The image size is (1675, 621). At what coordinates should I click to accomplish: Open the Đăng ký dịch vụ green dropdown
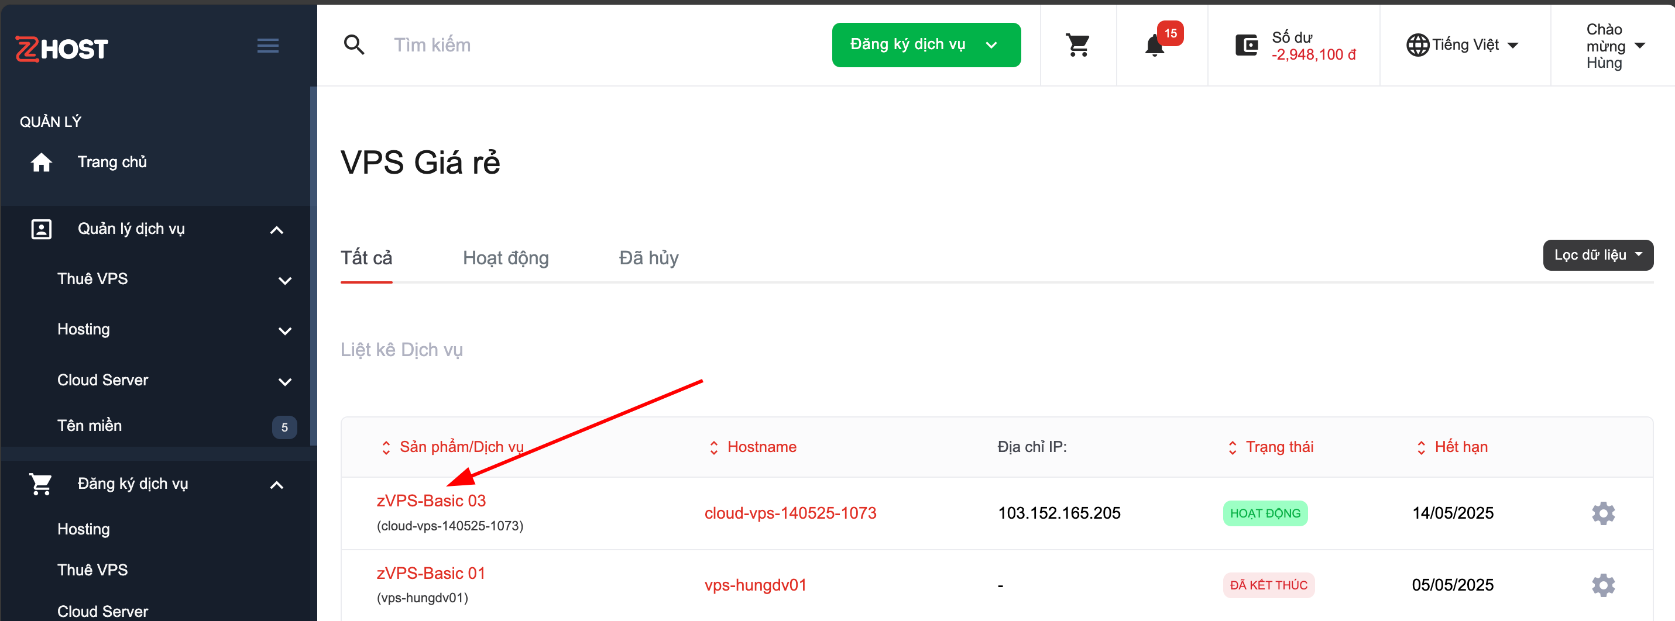point(925,45)
